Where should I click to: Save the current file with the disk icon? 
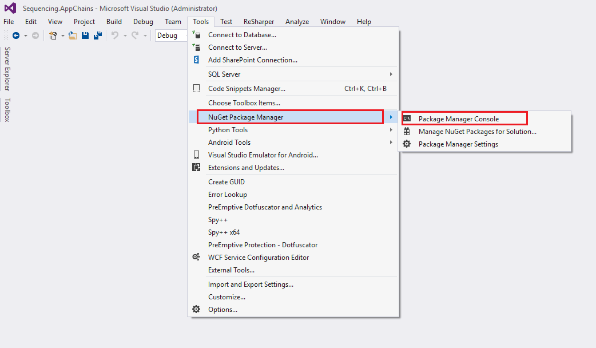click(85, 35)
